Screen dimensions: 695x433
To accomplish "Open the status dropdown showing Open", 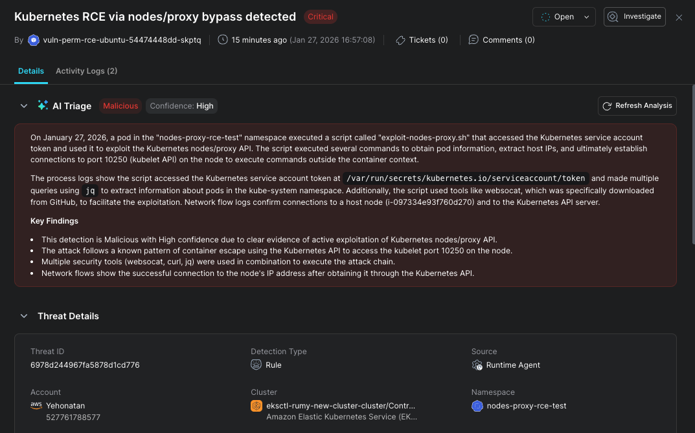I will point(564,17).
